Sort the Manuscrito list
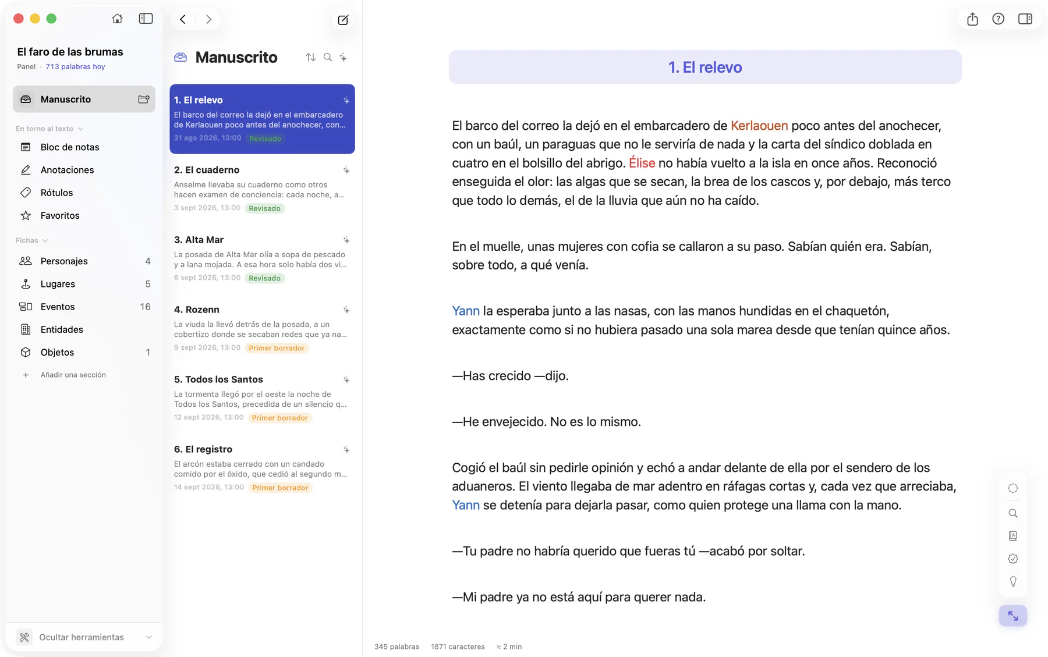The image size is (1048, 657). 310,57
